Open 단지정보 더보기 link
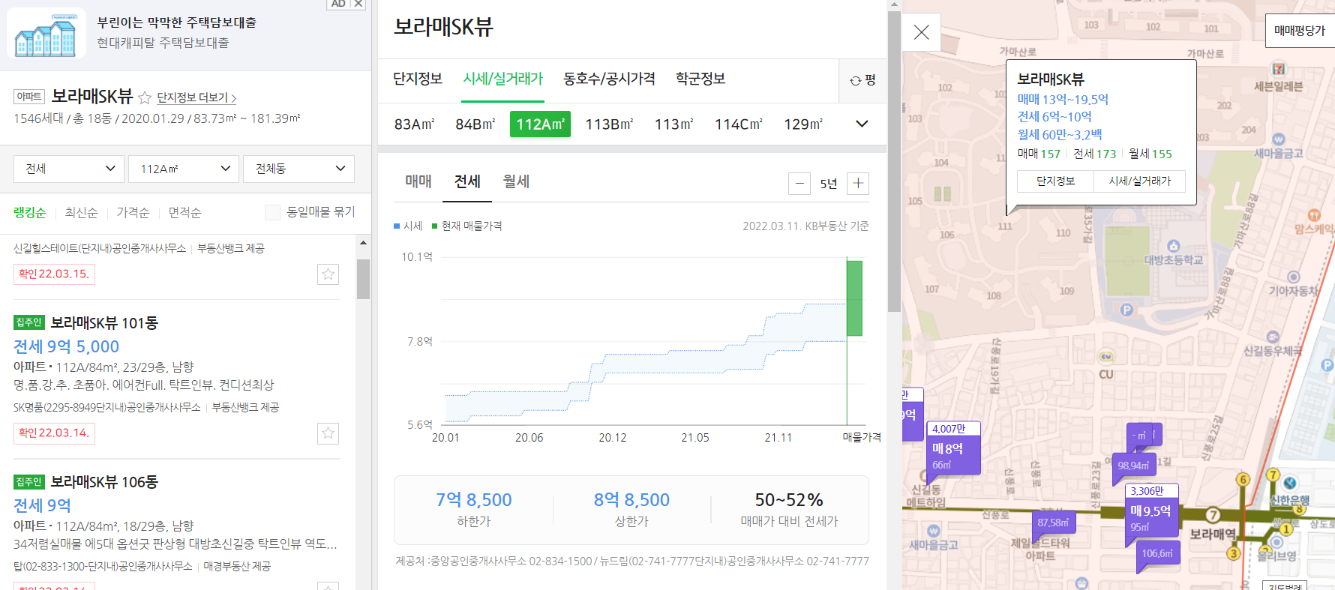1335x590 pixels. tap(196, 98)
